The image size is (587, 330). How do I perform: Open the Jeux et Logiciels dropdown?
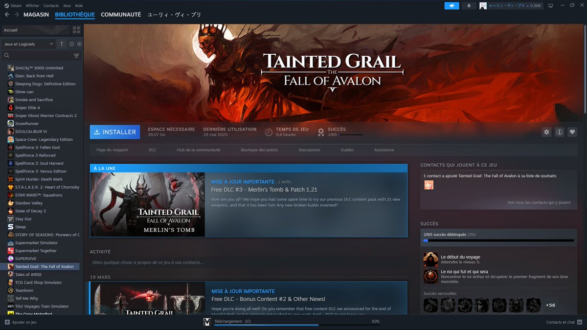click(x=28, y=44)
